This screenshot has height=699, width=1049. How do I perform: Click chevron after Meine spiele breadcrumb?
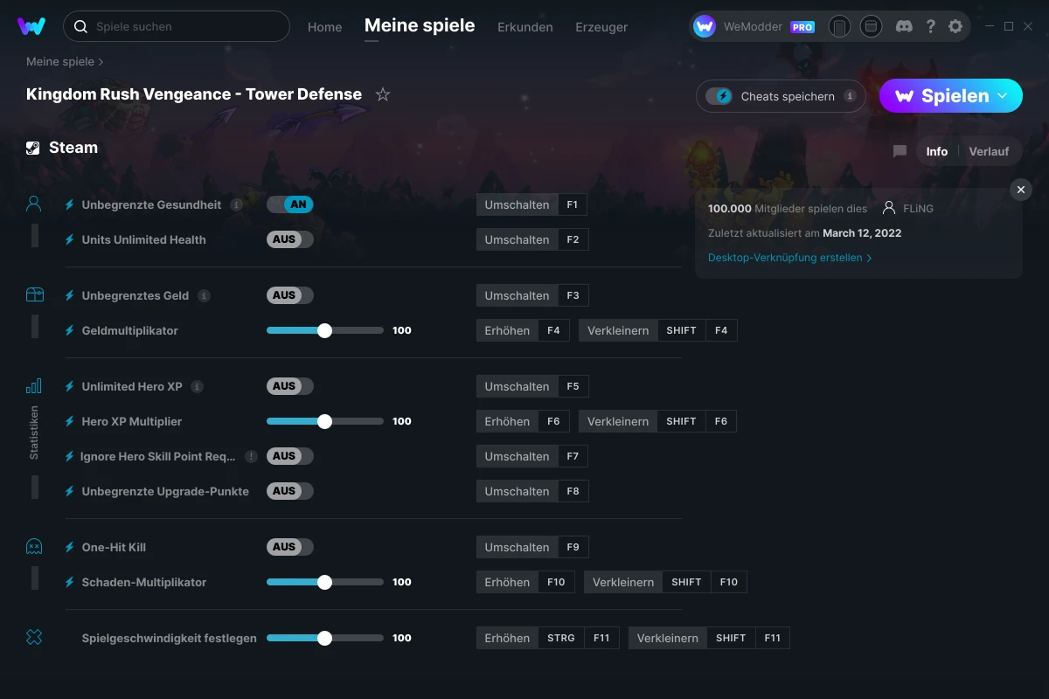tap(101, 62)
